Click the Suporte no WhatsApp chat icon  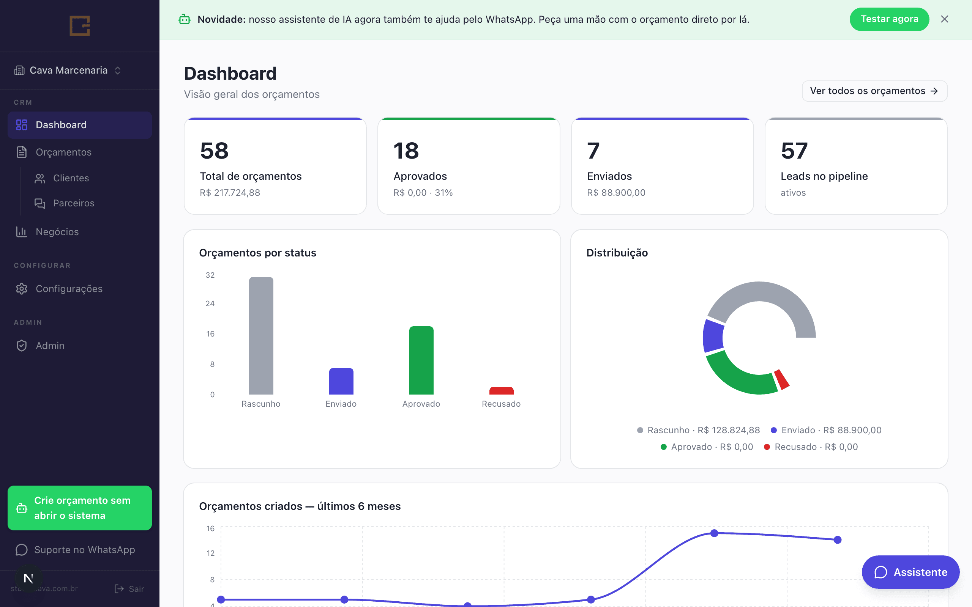click(21, 550)
